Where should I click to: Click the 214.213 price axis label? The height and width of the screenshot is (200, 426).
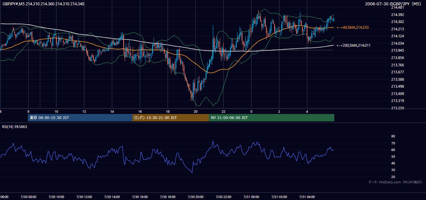(x=397, y=29)
